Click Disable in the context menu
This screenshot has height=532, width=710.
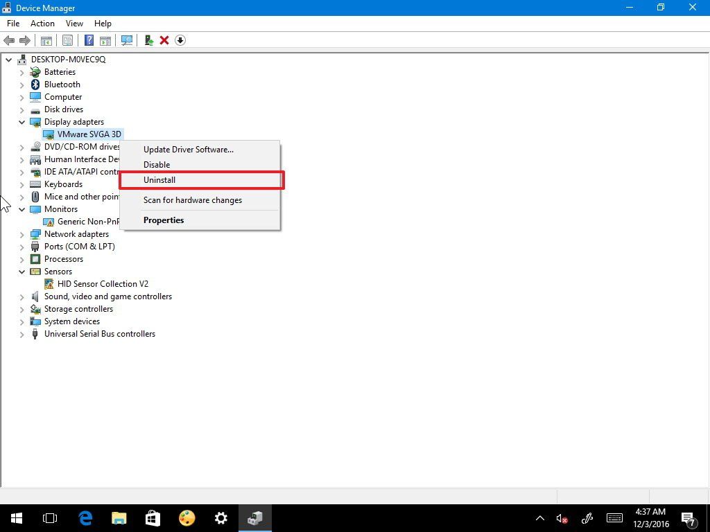[x=157, y=164]
